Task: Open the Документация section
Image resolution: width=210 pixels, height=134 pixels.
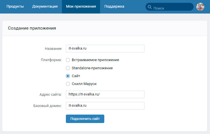Action: click(x=45, y=6)
